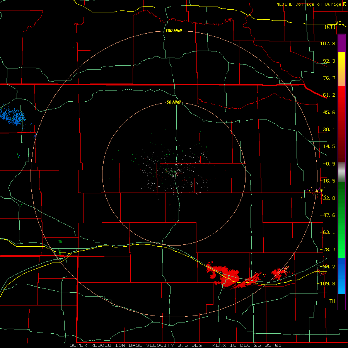The image size is (348, 348).
Task: Click the 45.6 legend value
Action: 329,112
